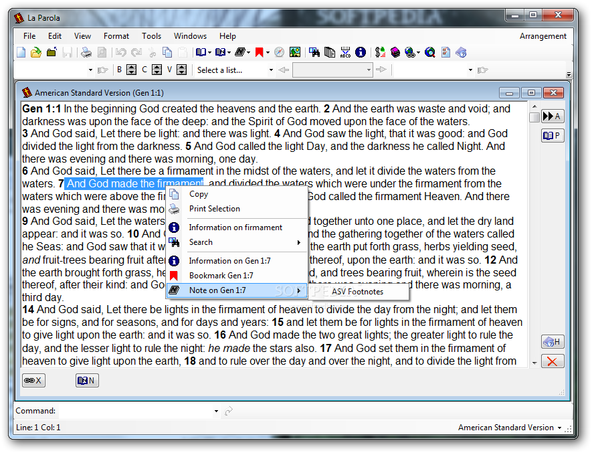Click the grayed Save floppy icon
592x453 pixels.
click(x=67, y=52)
